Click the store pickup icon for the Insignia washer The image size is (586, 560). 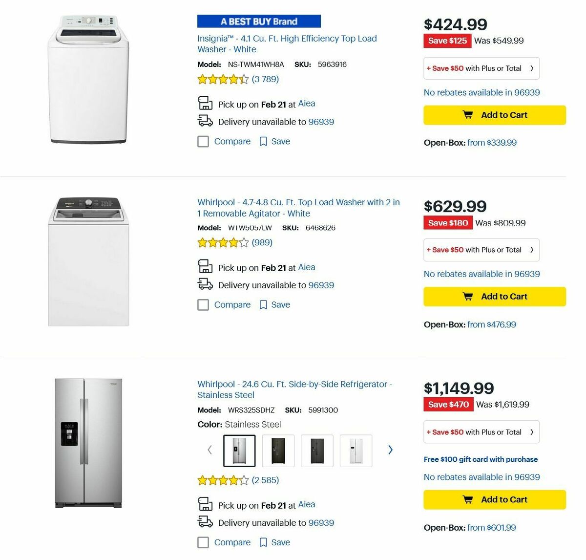point(205,103)
